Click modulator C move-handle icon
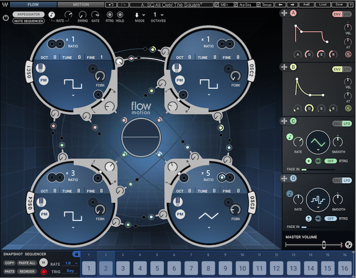Viewport: 356px width, 278px height. coord(284,121)
